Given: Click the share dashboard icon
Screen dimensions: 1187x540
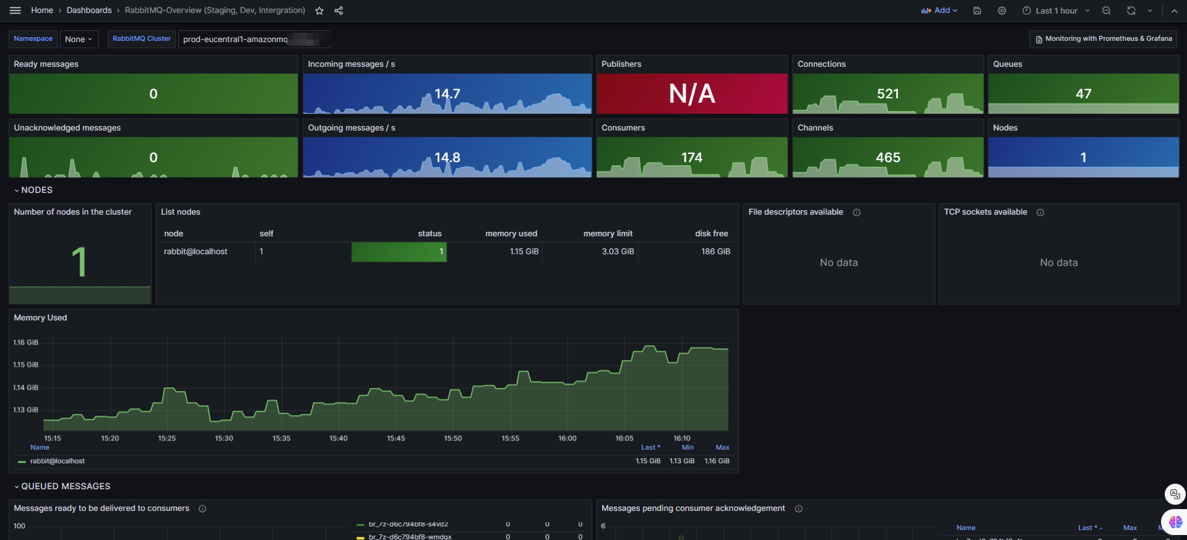Looking at the screenshot, I should tap(339, 11).
